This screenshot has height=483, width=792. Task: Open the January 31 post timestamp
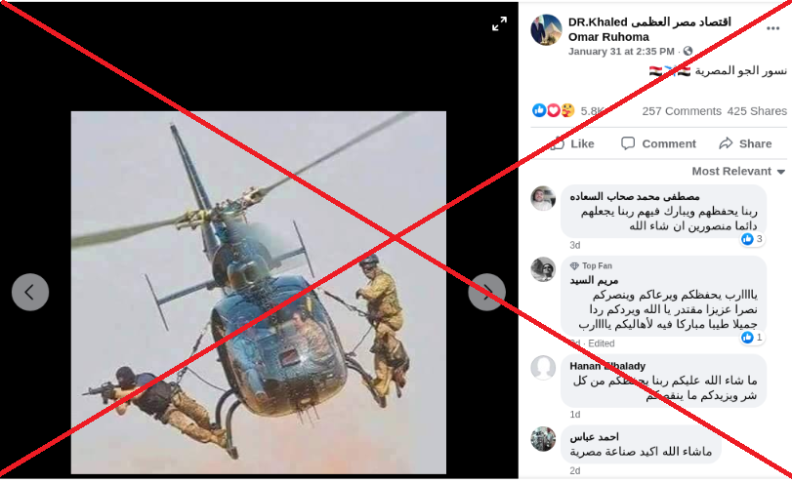(621, 52)
